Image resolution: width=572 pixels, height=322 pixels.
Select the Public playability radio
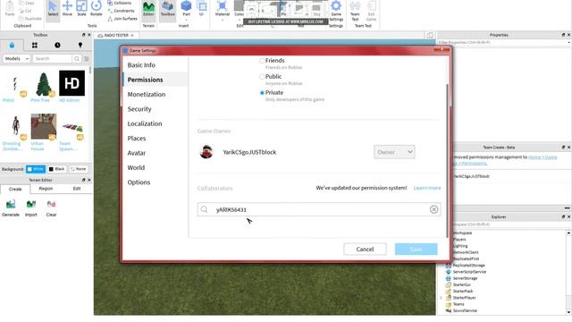coord(262,77)
